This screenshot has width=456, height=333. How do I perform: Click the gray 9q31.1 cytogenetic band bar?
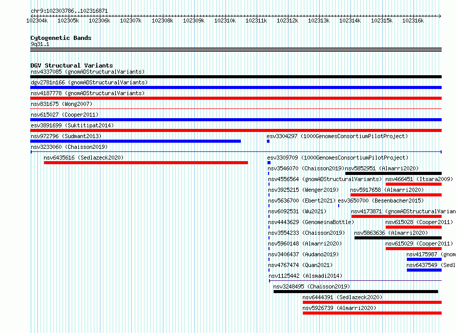[236, 50]
